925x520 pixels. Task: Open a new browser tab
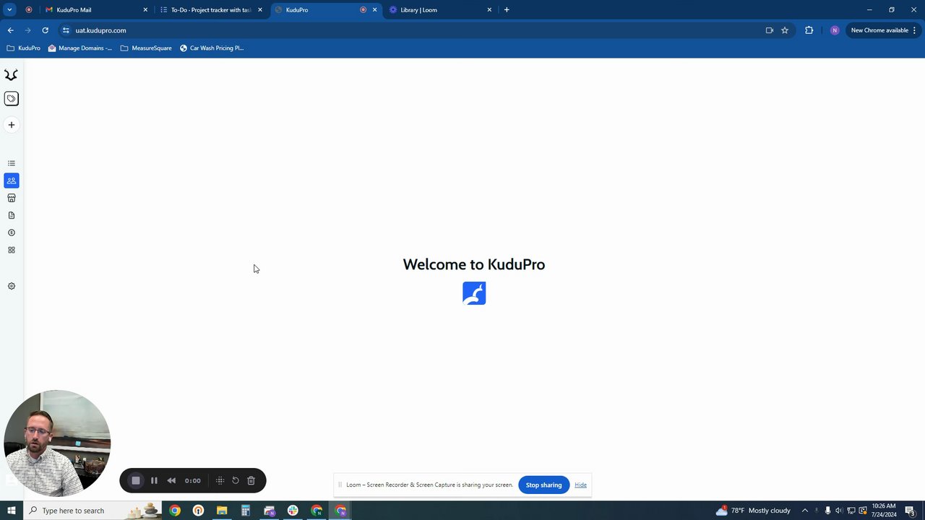[507, 10]
